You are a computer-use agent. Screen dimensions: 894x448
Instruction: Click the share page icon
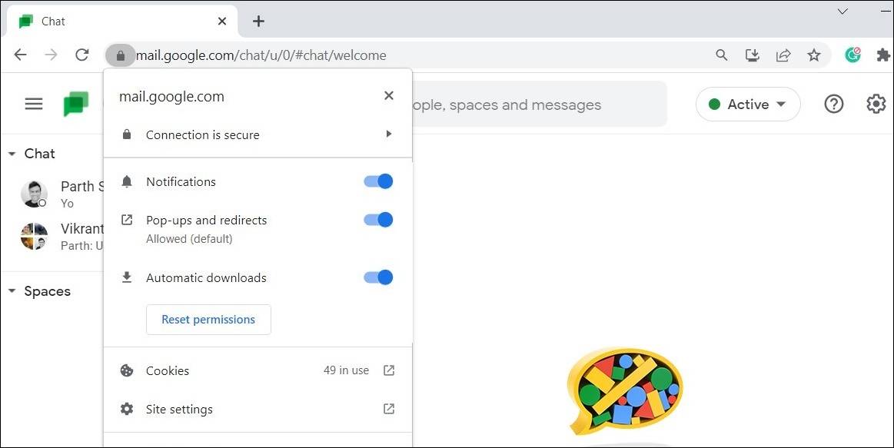click(783, 55)
